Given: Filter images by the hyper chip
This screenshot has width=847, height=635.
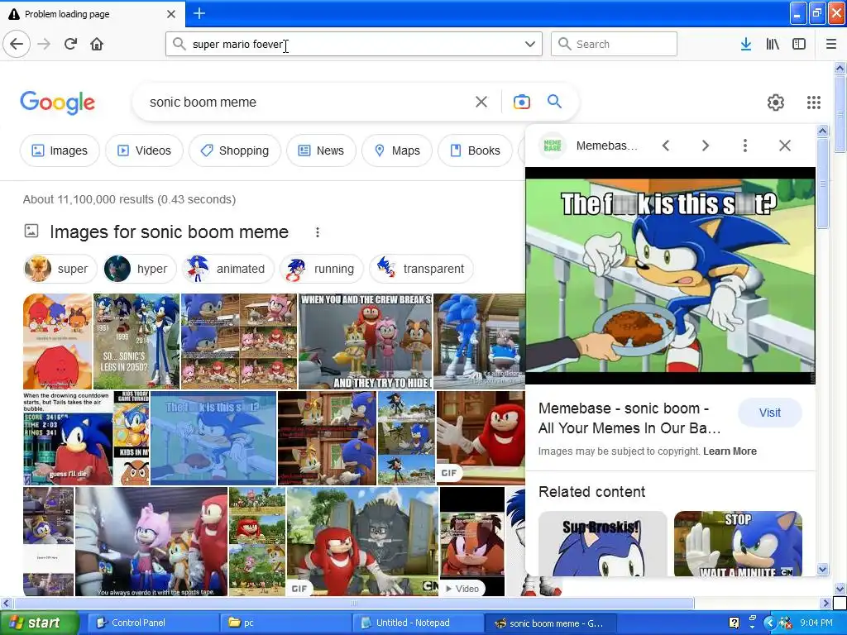Looking at the screenshot, I should [x=140, y=269].
